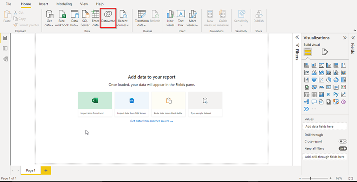This screenshot has width=357, height=182.
Task: Switch to Data view in left sidebar
Action: pyautogui.click(x=5, y=48)
